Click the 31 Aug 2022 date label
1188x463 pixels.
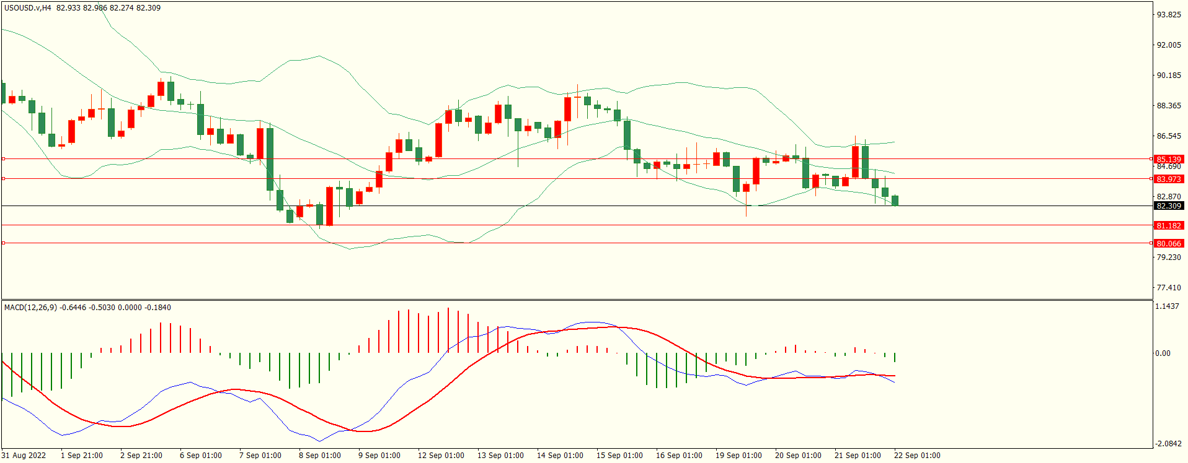pyautogui.click(x=24, y=455)
